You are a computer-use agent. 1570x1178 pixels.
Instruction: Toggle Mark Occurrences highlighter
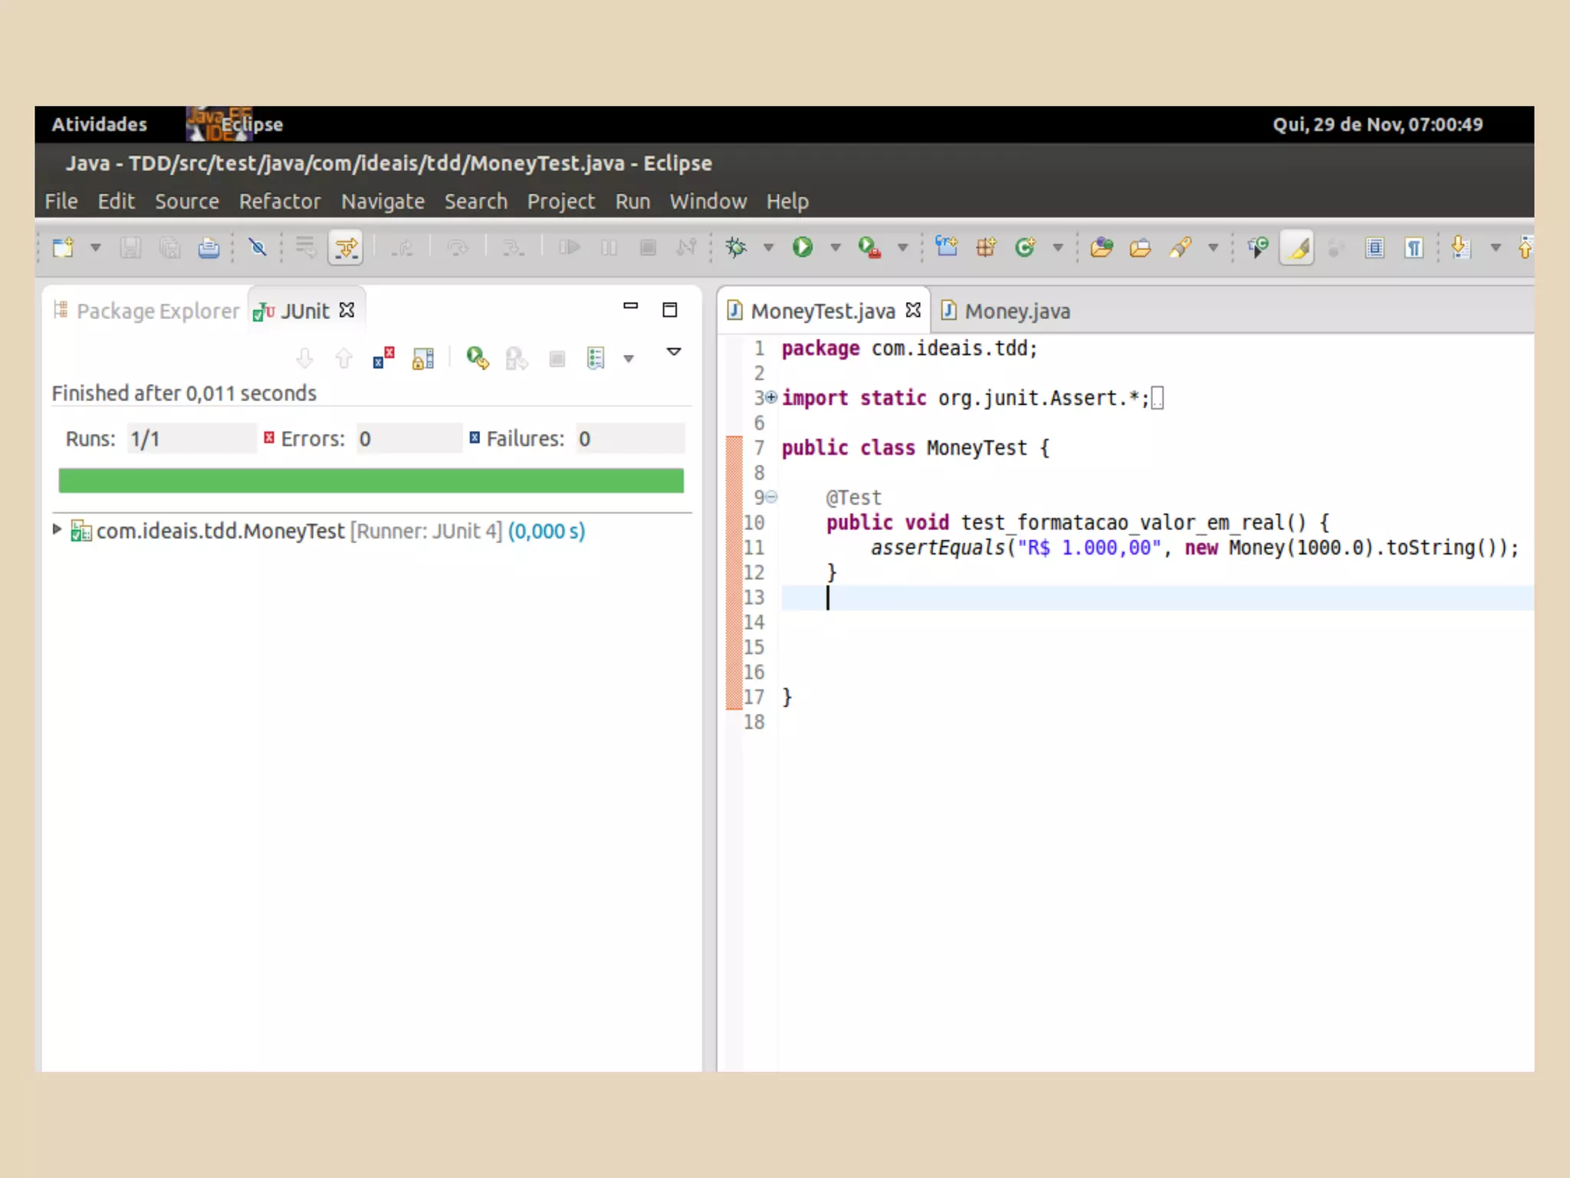(x=1297, y=248)
